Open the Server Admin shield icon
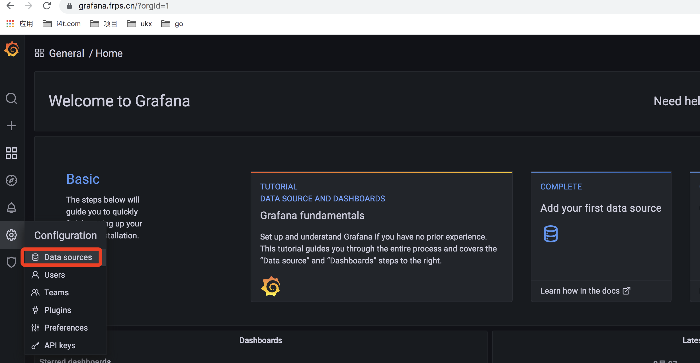This screenshot has width=700, height=363. [x=11, y=262]
